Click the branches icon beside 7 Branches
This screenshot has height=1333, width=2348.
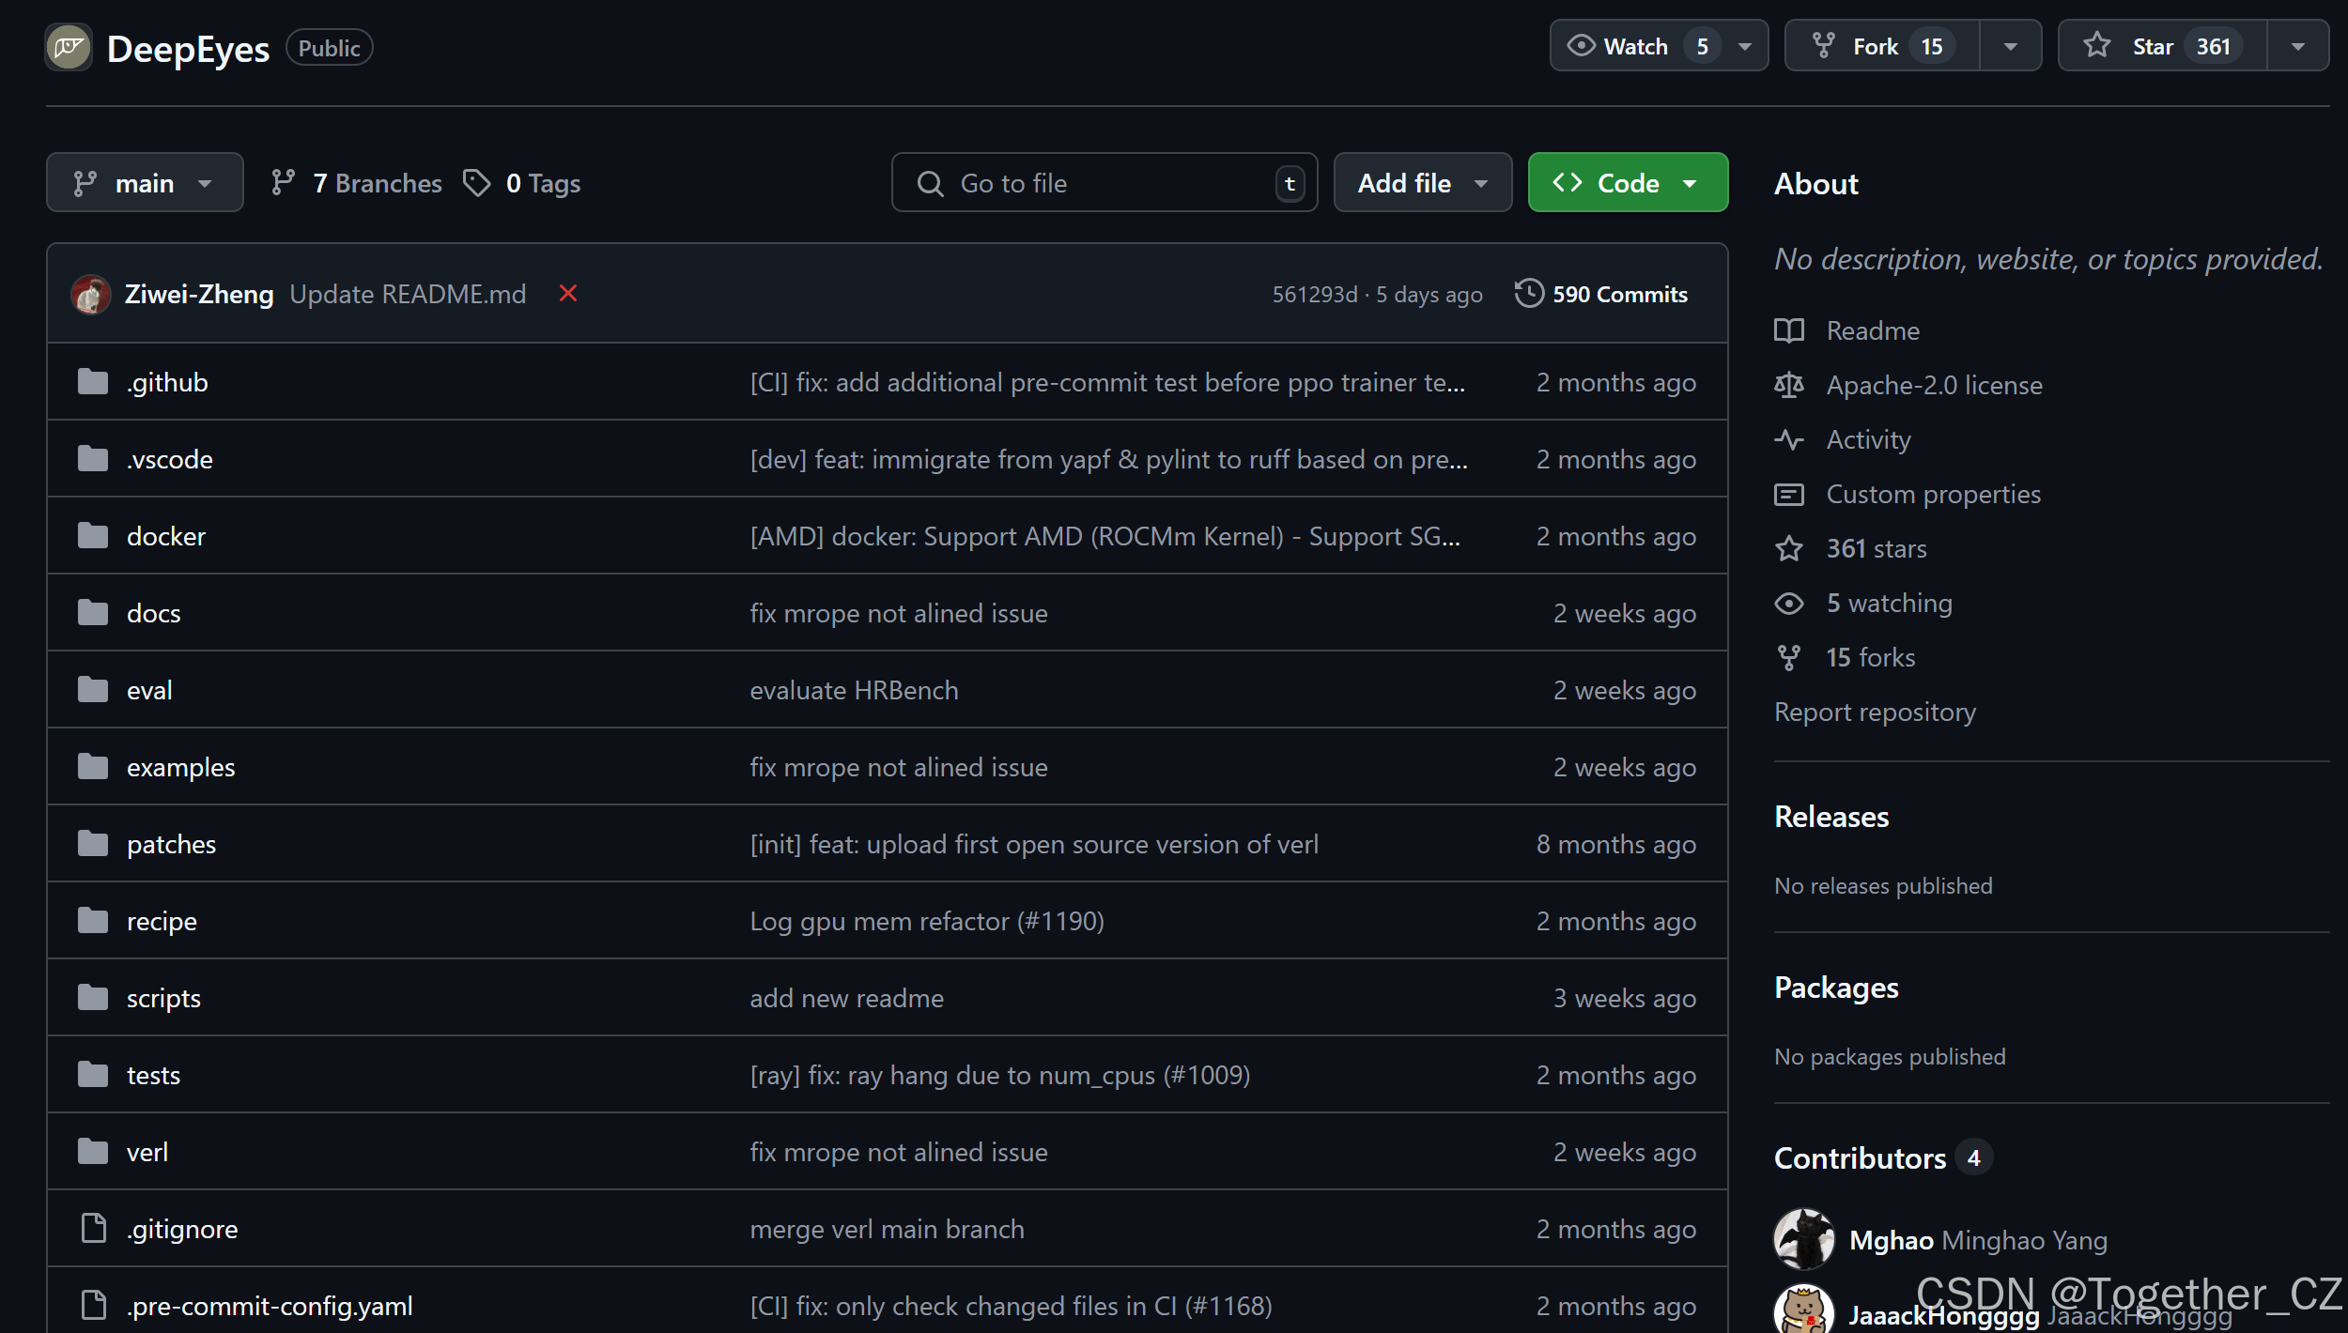pos(283,183)
